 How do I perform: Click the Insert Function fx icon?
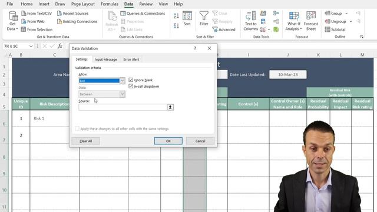click(60, 46)
